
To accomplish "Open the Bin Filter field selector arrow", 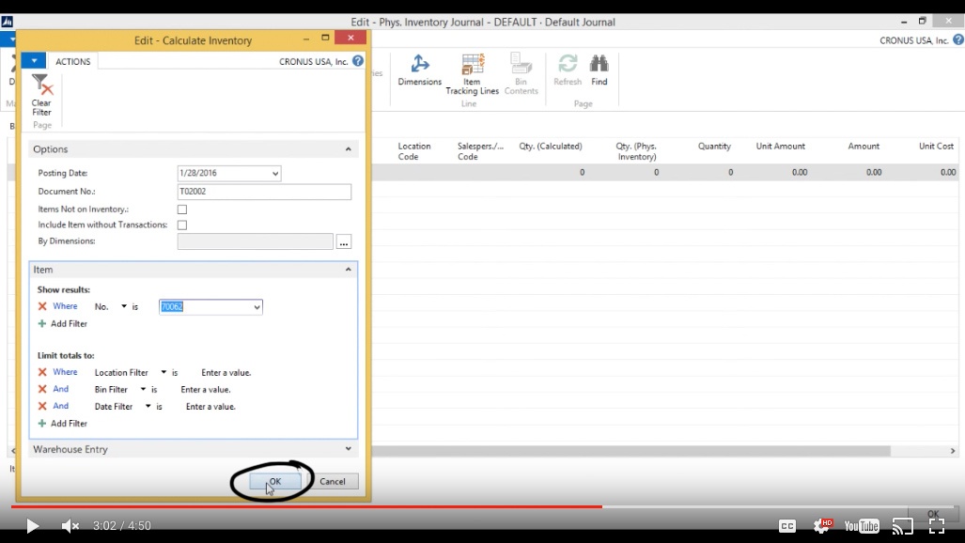I will click(143, 389).
